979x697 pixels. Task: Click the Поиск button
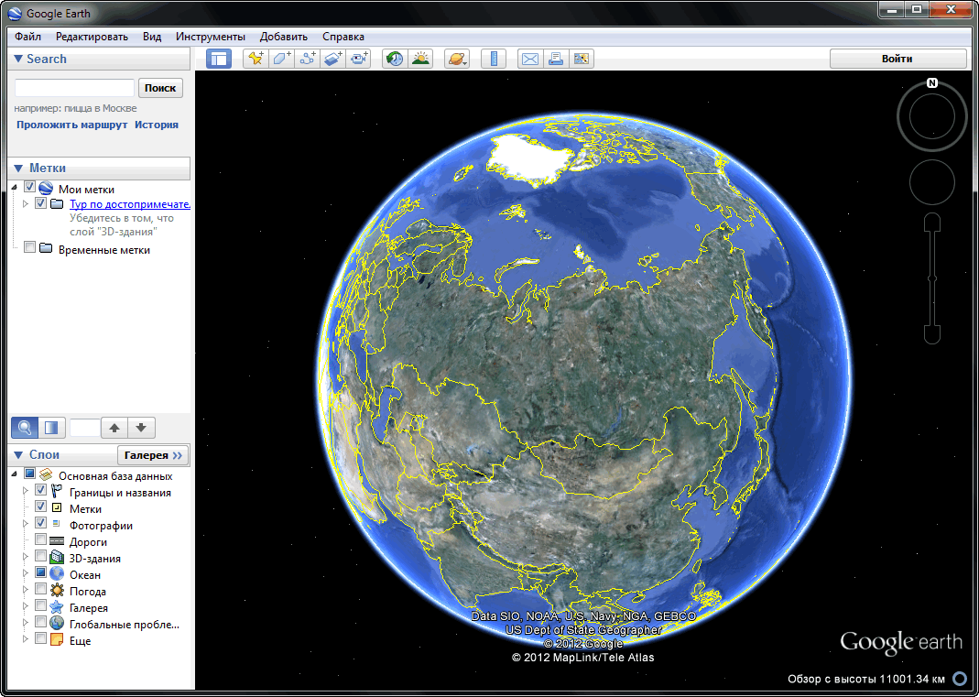tap(160, 88)
